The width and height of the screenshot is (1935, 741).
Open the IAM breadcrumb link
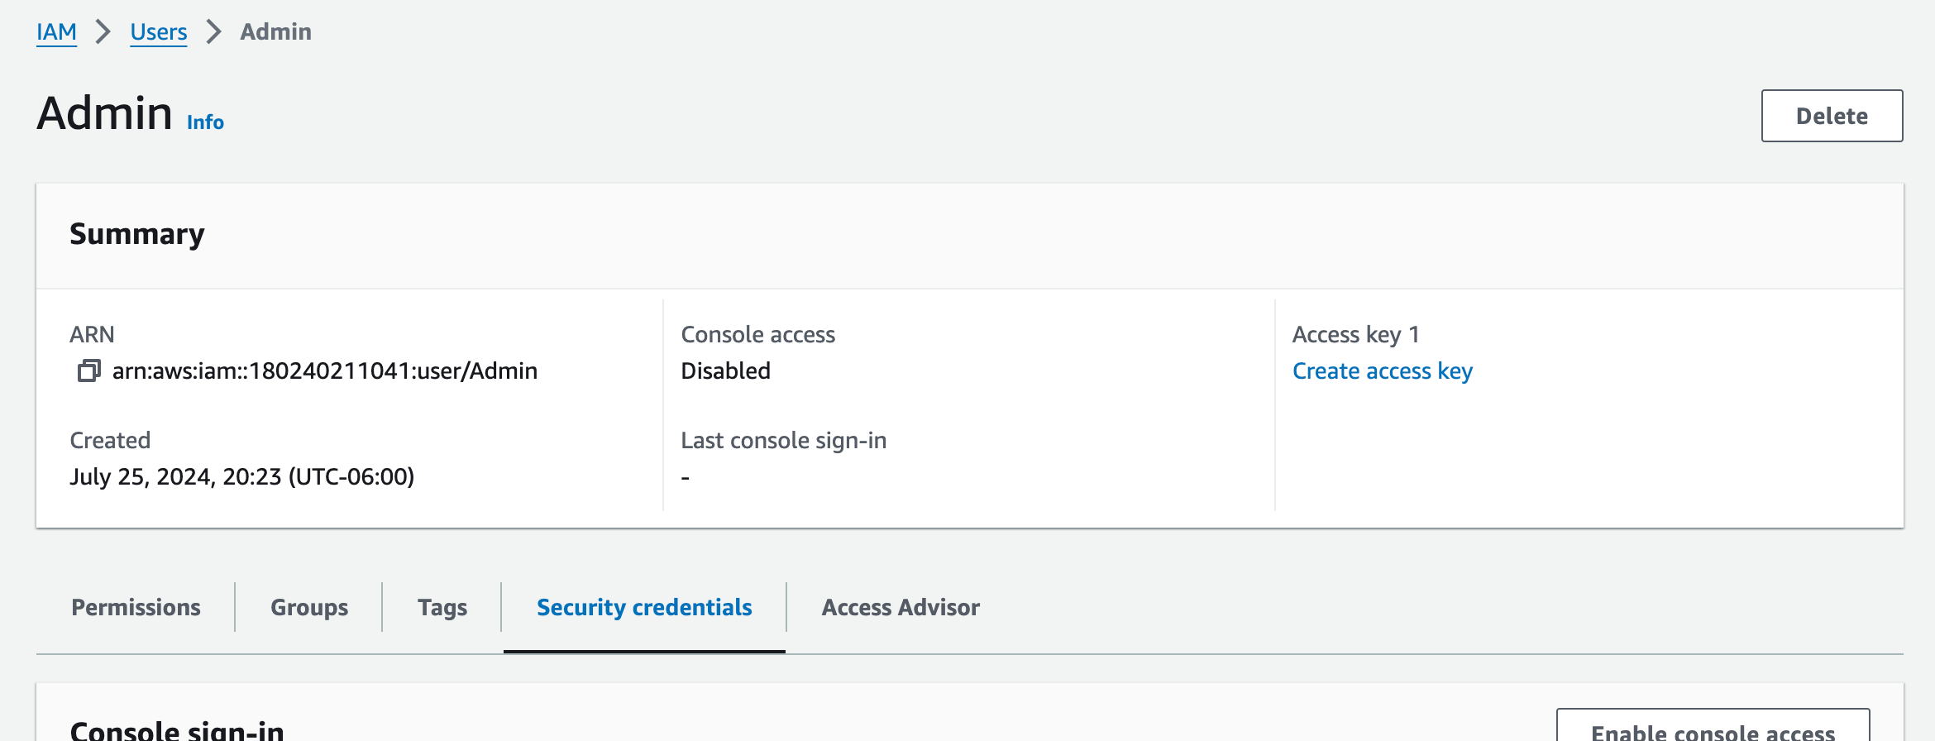pos(56,32)
